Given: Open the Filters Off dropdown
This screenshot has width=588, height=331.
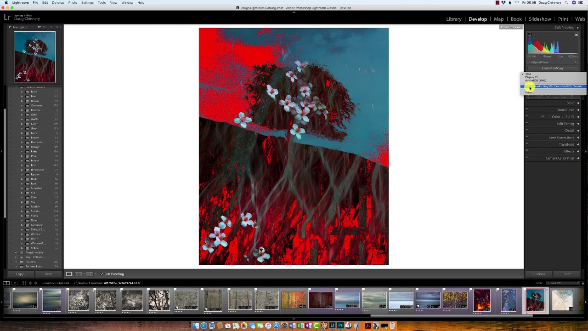Looking at the screenshot, I should pos(563,283).
